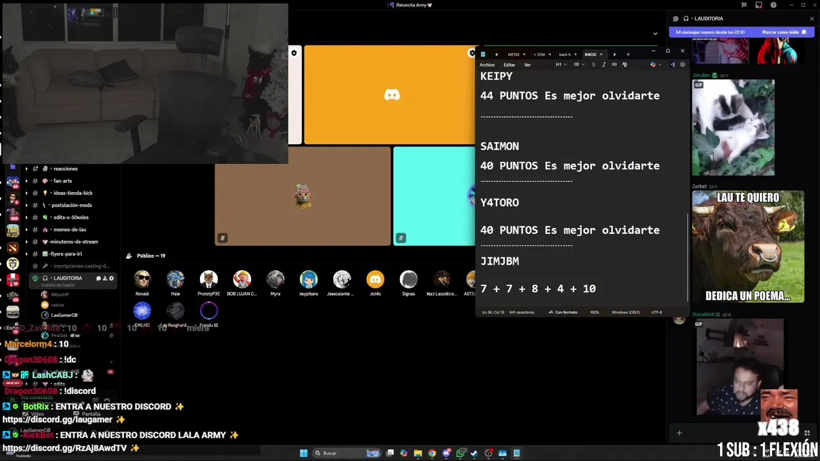
Task: Open chat icon on LAUDITORIA voice channel
Action: tap(98, 279)
